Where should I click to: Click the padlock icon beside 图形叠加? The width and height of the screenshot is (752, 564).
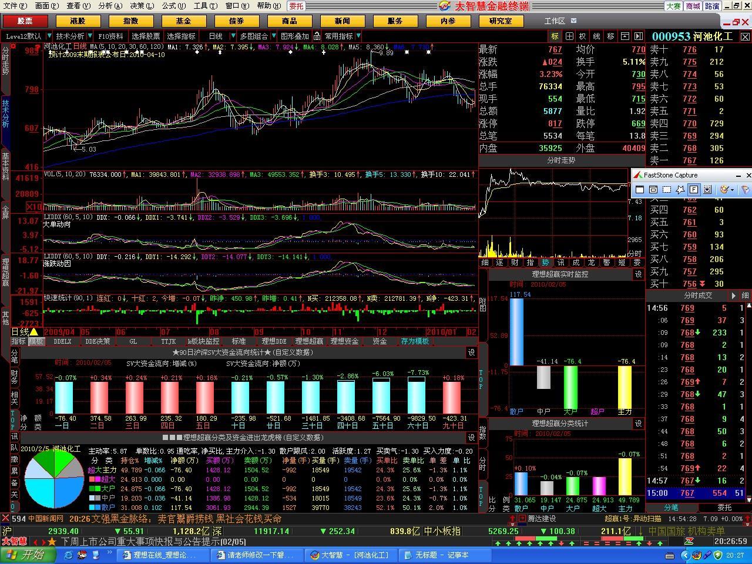317,36
